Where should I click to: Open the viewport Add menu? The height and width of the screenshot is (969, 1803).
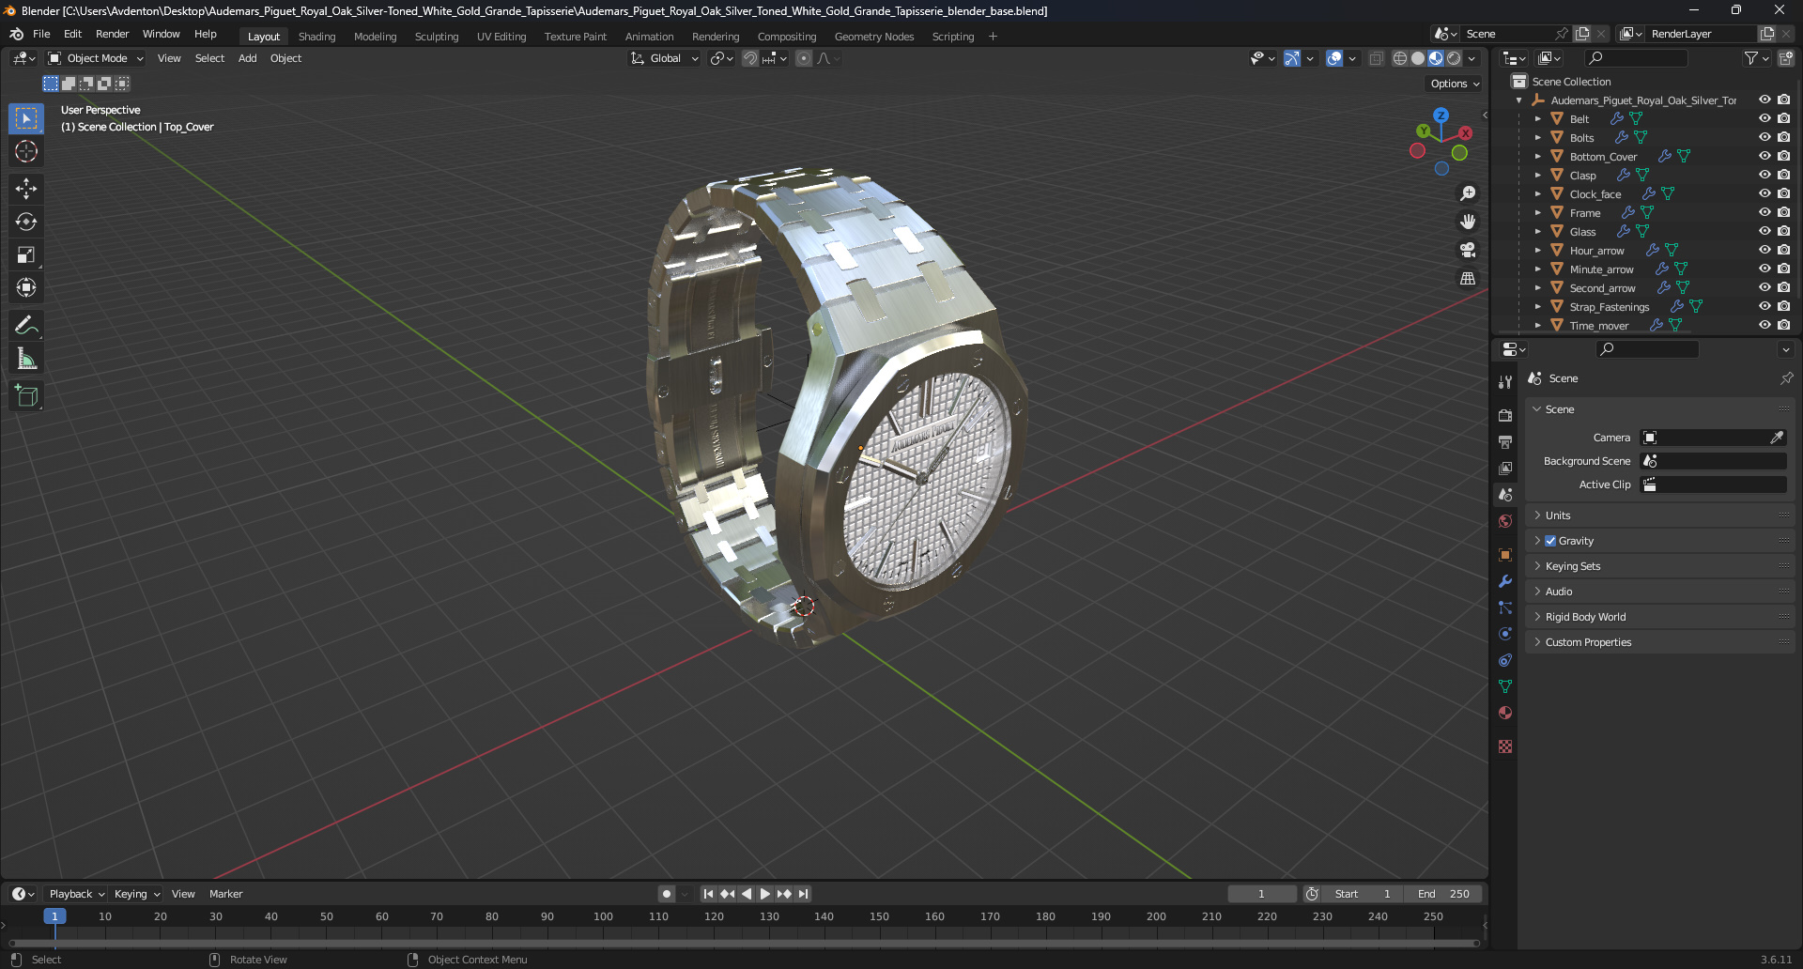[247, 58]
